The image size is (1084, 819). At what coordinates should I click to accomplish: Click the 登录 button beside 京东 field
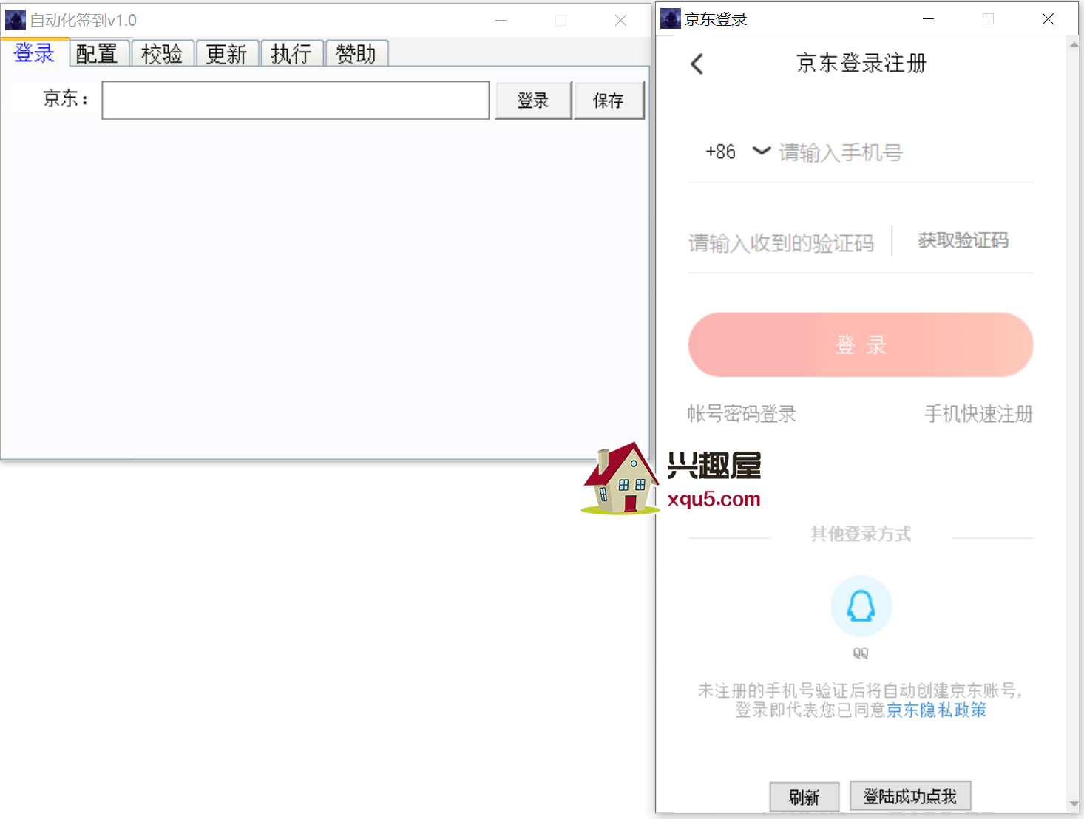coord(533,100)
